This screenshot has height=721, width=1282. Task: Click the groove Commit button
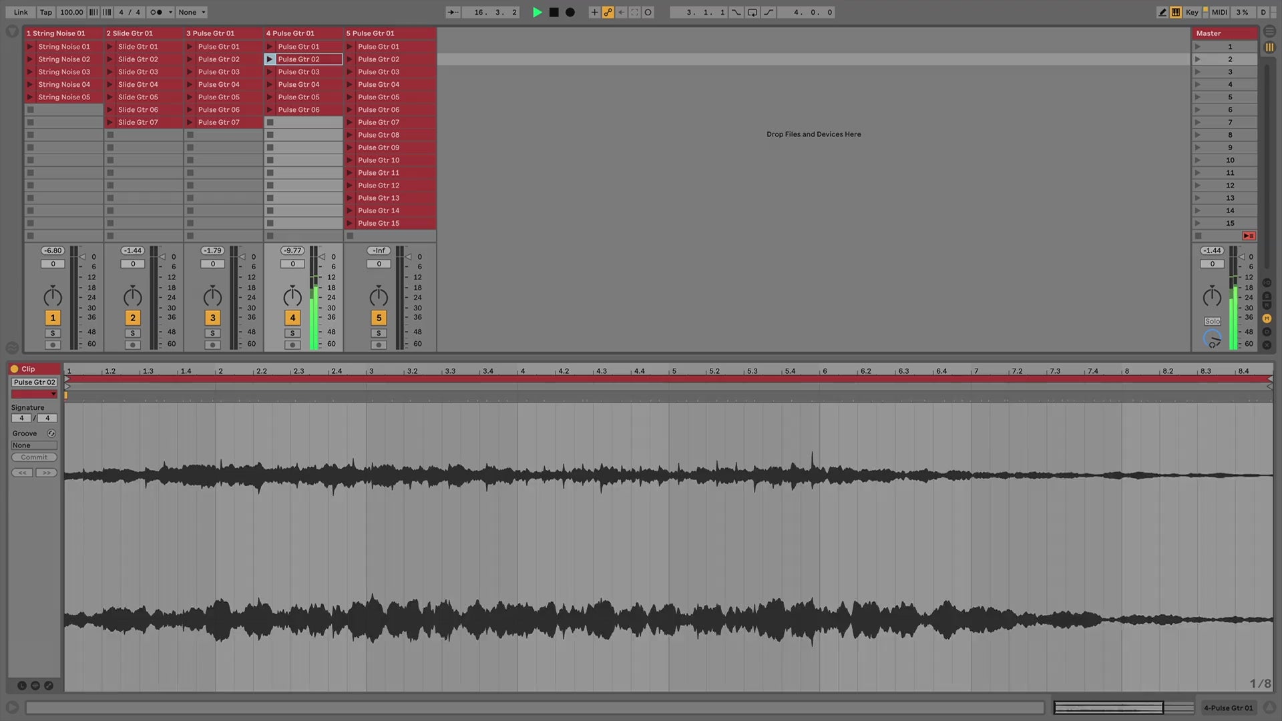pos(34,457)
